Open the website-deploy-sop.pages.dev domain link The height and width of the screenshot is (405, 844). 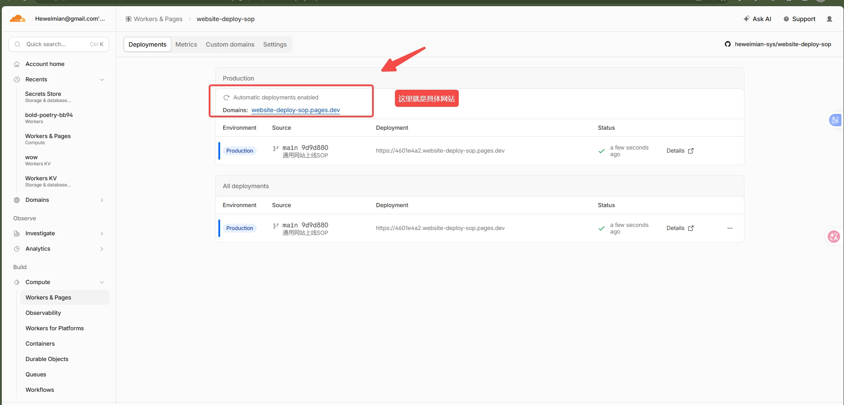295,110
